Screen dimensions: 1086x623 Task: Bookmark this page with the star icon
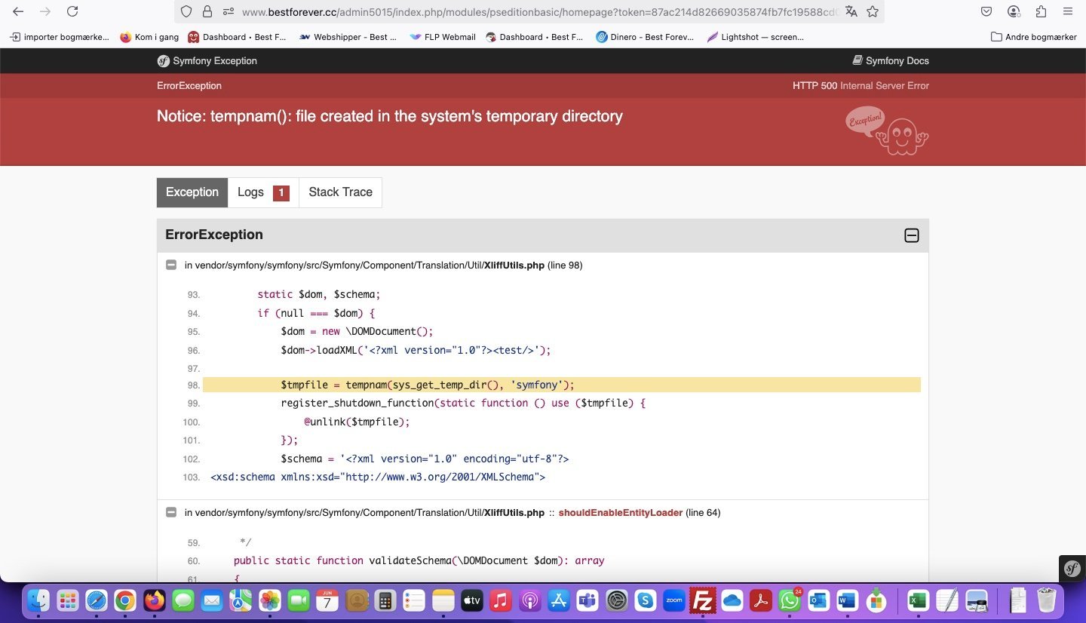click(x=873, y=11)
